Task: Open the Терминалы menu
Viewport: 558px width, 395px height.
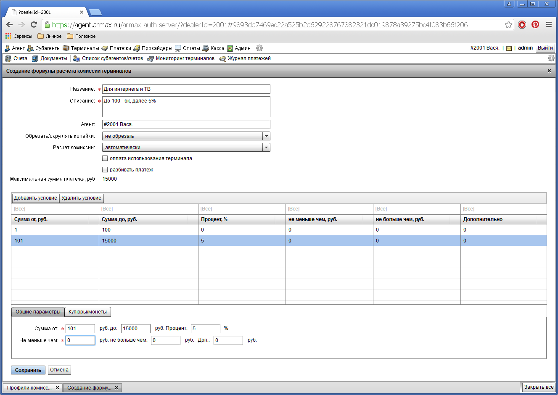Action: click(x=81, y=48)
